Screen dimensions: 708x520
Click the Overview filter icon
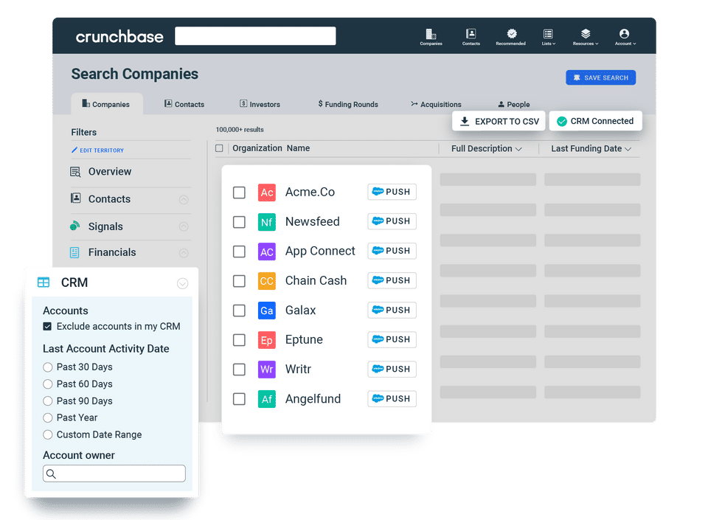pos(75,172)
